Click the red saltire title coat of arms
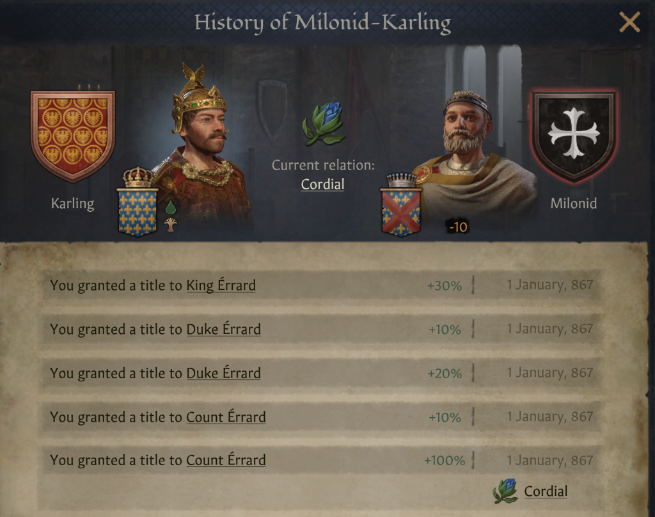Screen dimensions: 655x517 tap(400, 211)
